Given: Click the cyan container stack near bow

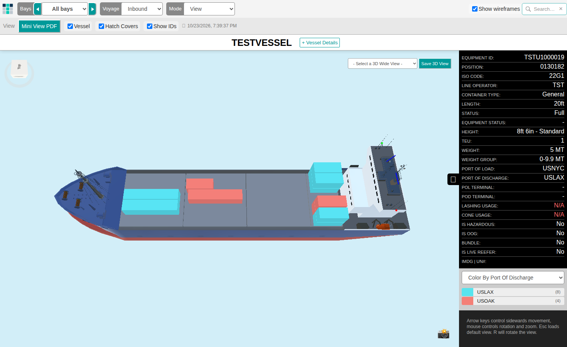Looking at the screenshot, I should [150, 201].
